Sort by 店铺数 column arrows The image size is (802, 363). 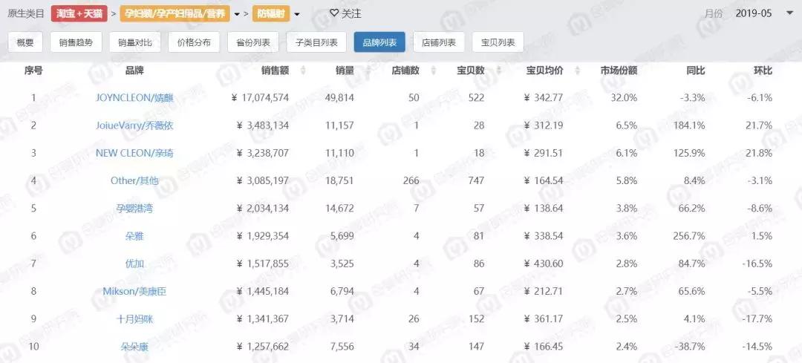(434, 71)
